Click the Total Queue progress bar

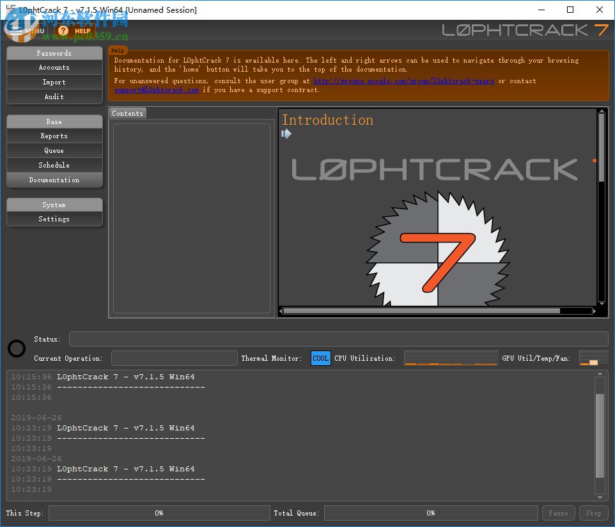point(431,512)
